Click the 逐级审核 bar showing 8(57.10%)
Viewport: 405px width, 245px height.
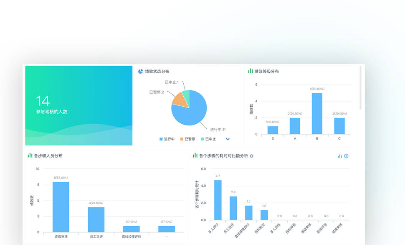coord(61,207)
